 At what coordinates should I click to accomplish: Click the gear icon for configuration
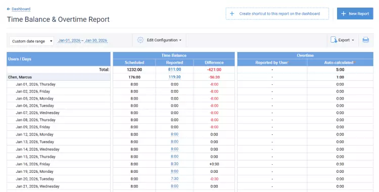pos(140,40)
